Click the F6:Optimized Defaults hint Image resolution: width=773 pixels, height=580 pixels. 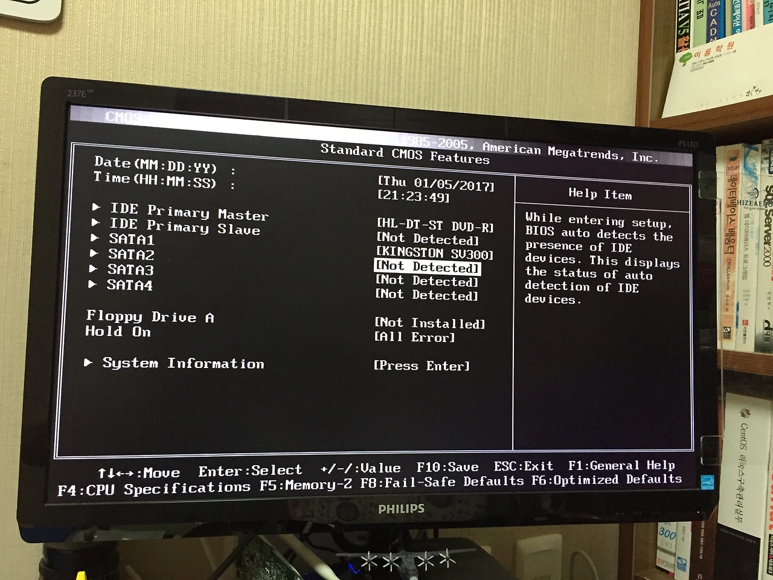[606, 480]
